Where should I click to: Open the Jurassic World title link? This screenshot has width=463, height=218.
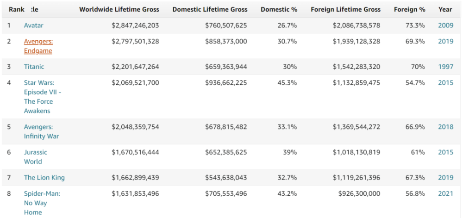tap(36, 157)
